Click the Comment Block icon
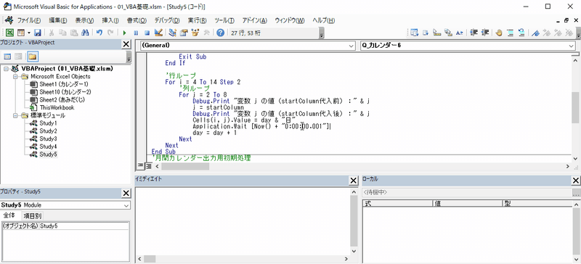Screen dimensions: 581x264 click(x=511, y=33)
